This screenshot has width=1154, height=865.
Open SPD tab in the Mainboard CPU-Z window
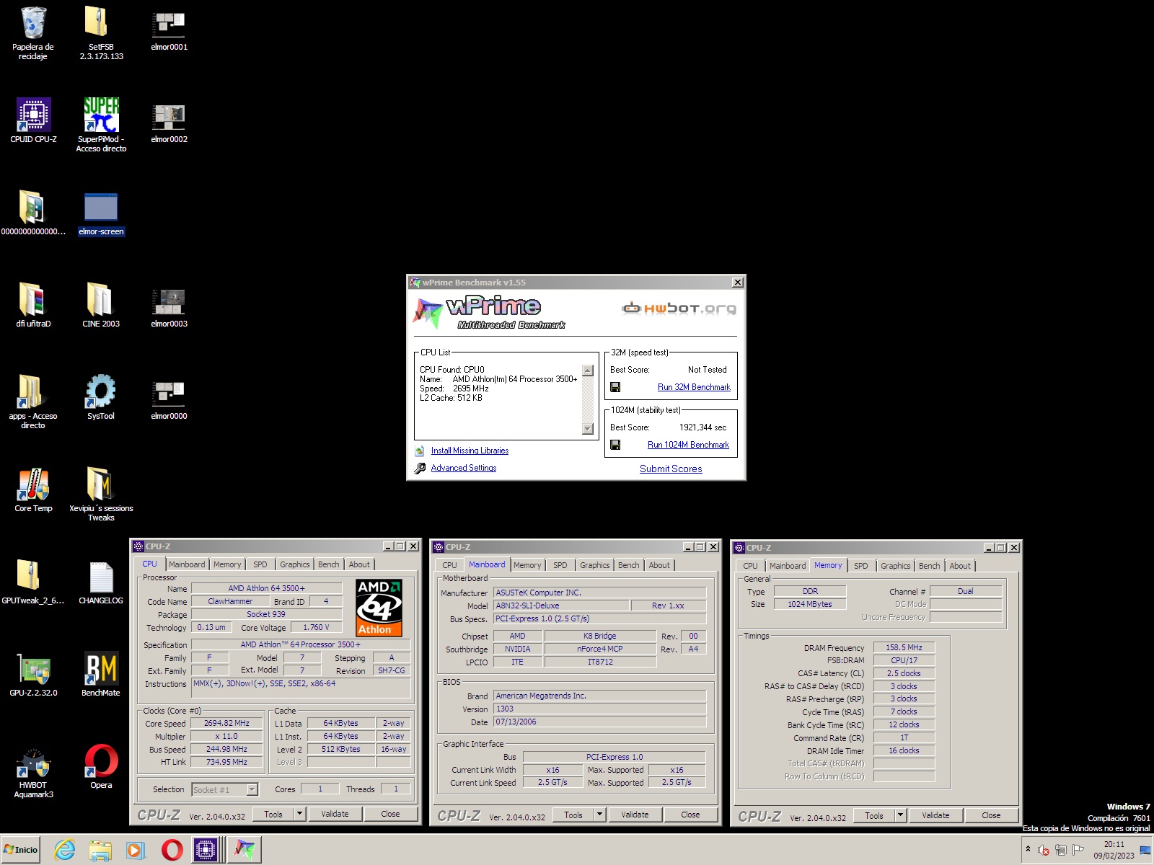click(560, 565)
